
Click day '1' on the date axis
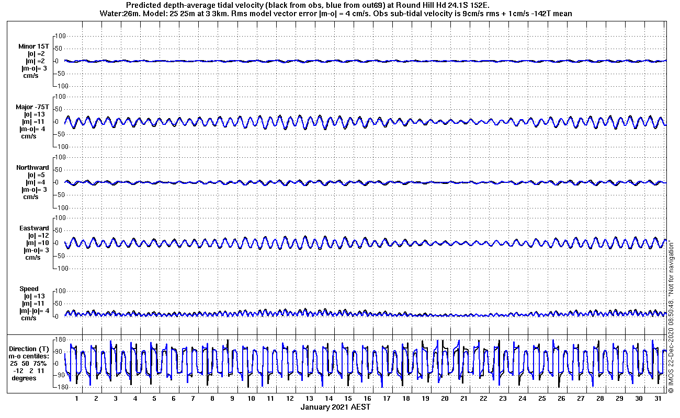click(77, 399)
